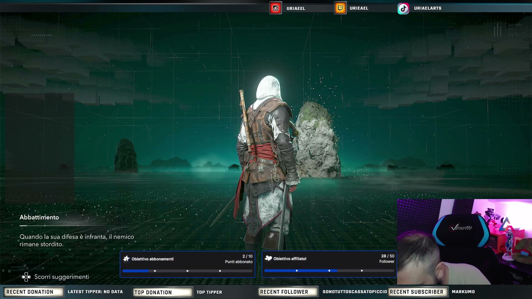Click the Twitch icon in the top bar

340,8
